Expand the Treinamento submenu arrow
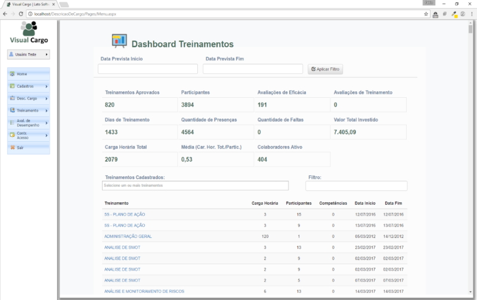477x300 pixels. (x=47, y=110)
